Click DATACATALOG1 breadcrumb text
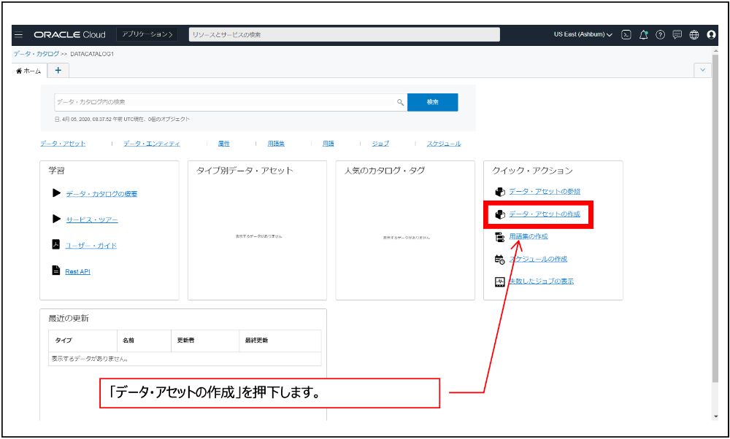The image size is (730, 439). (92, 54)
